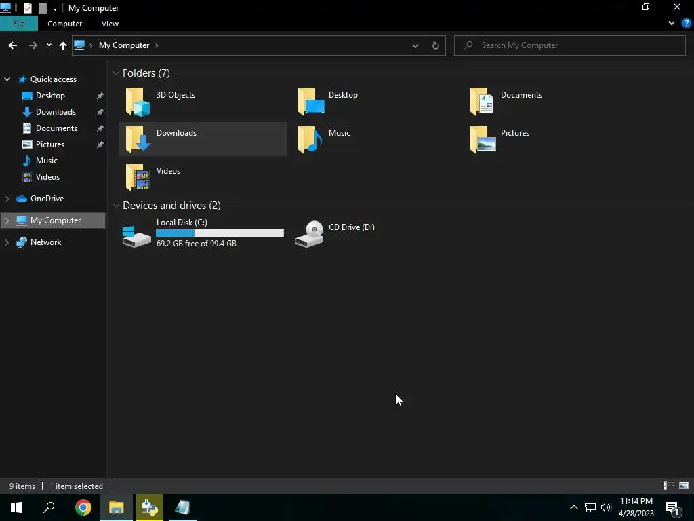
Task: Open the File menu tab
Action: click(x=19, y=24)
